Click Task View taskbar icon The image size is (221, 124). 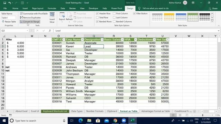point(72,121)
